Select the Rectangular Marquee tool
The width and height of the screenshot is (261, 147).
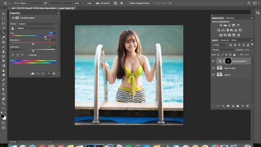(3, 18)
